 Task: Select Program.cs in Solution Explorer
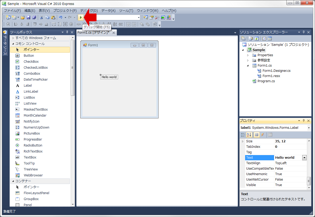pos(266,81)
